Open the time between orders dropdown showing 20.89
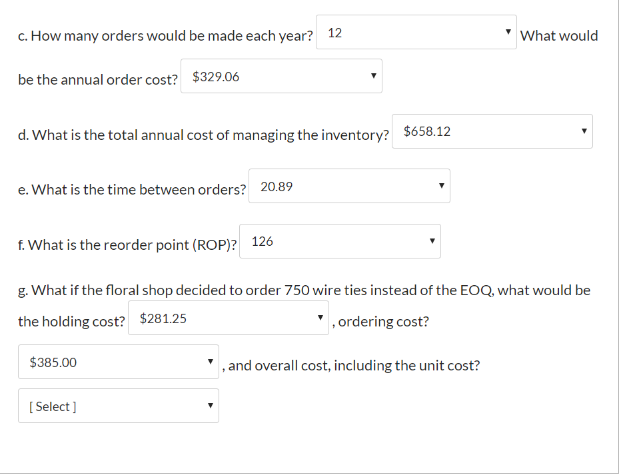This screenshot has height=475, width=619. pyautogui.click(x=349, y=186)
